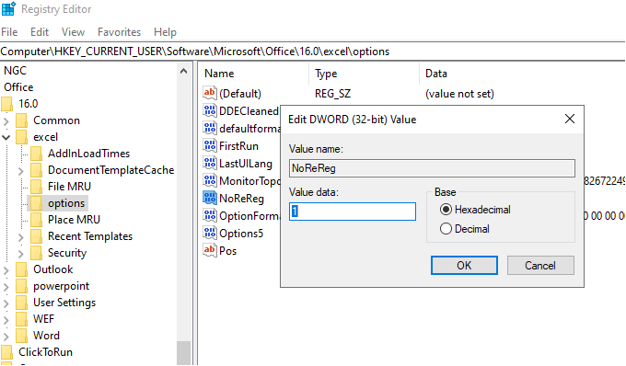
Task: Expand the Word key
Action: click(x=6, y=336)
